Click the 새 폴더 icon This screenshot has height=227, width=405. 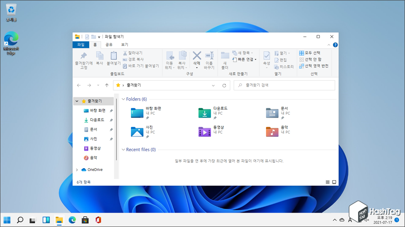(x=225, y=56)
